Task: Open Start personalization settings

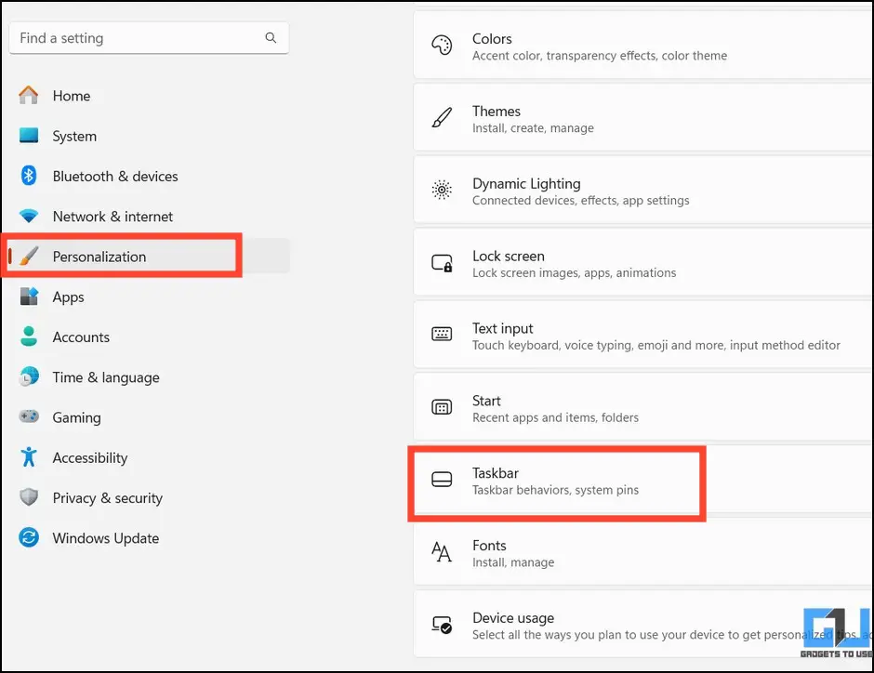Action: click(x=643, y=407)
